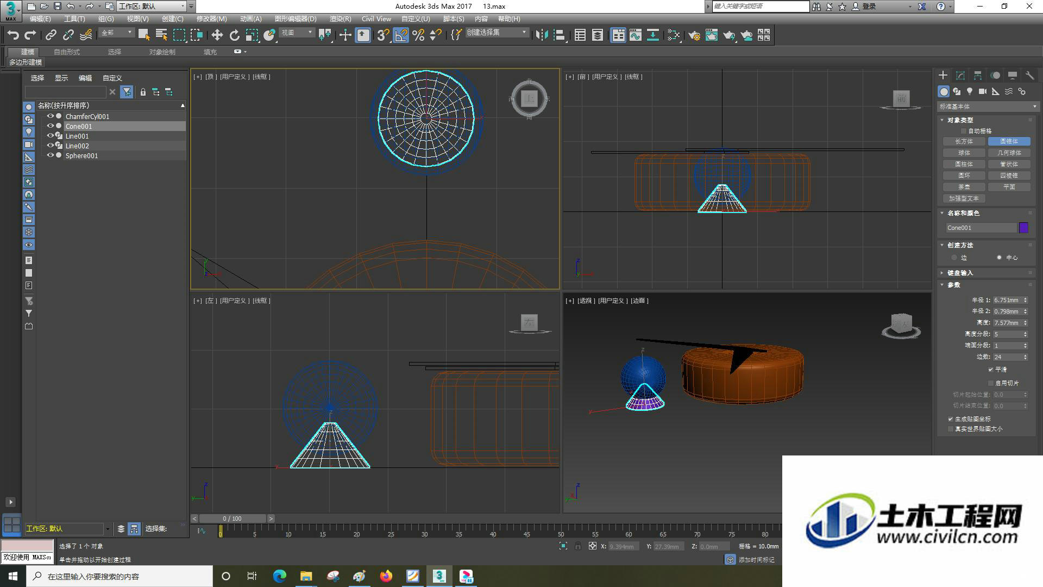Switch to the 自由形式 ribbon tab
Image resolution: width=1043 pixels, height=587 pixels.
tap(67, 52)
